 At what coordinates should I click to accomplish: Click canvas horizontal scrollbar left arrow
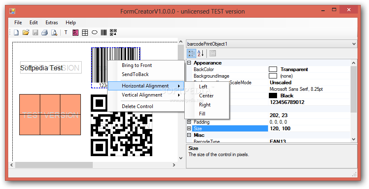pos(12,165)
